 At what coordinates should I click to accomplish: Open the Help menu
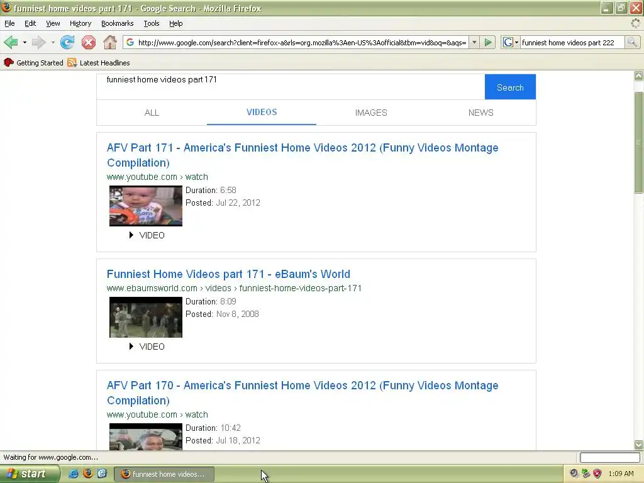coord(176,23)
